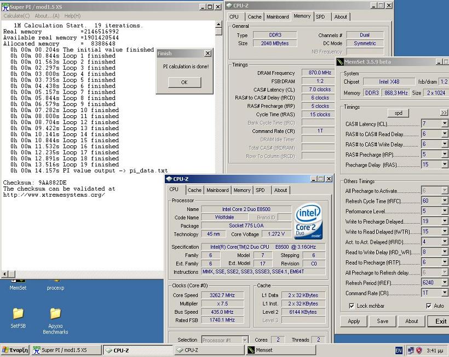The width and height of the screenshot is (449, 357).
Task: Click the EN language indicator in tray
Action: coord(398,350)
